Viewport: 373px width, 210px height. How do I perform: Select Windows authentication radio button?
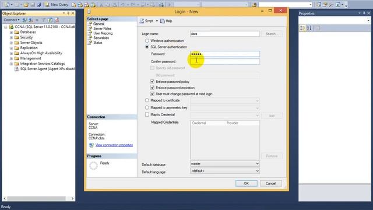click(x=147, y=41)
